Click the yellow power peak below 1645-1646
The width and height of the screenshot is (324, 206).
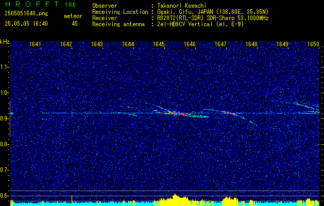(x=175, y=200)
